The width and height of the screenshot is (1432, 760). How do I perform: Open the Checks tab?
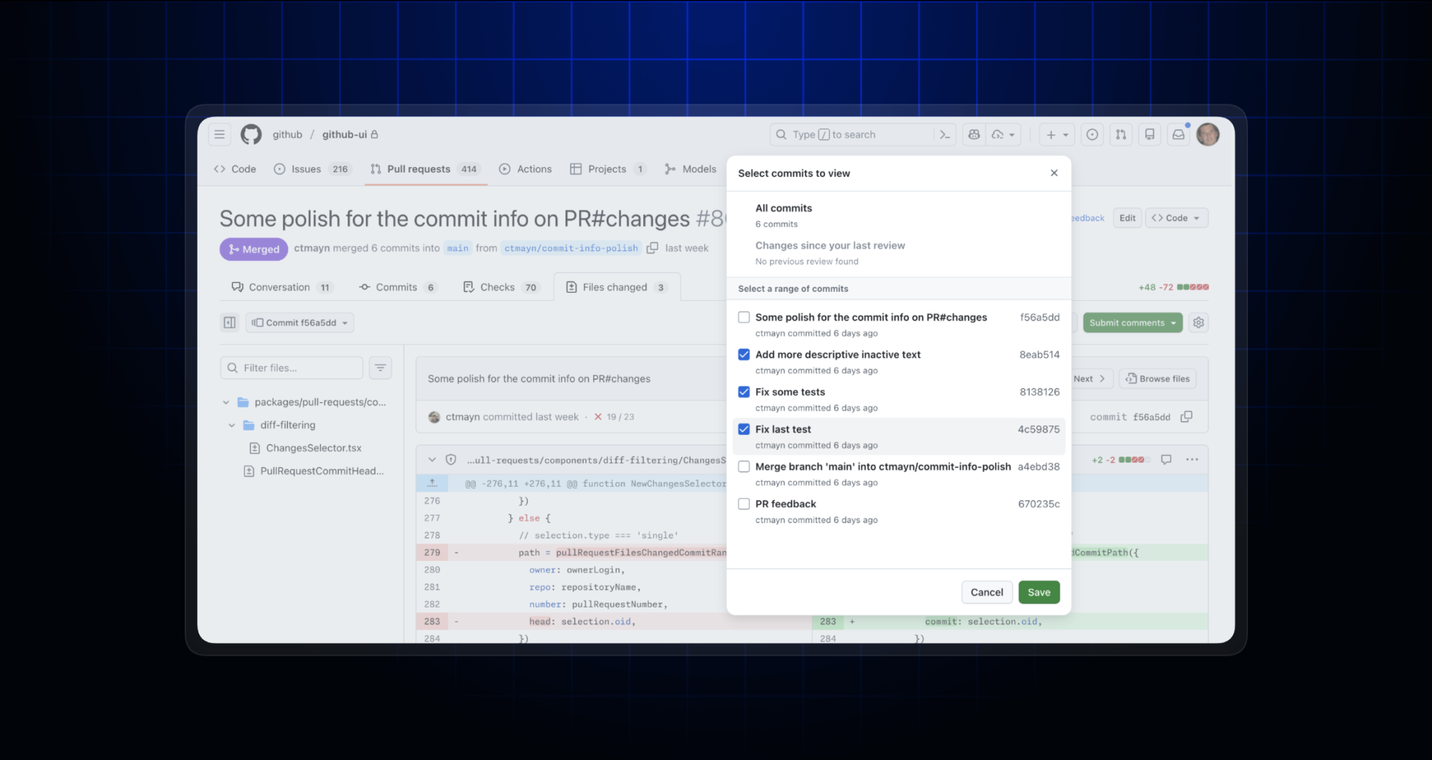pyautogui.click(x=495, y=286)
